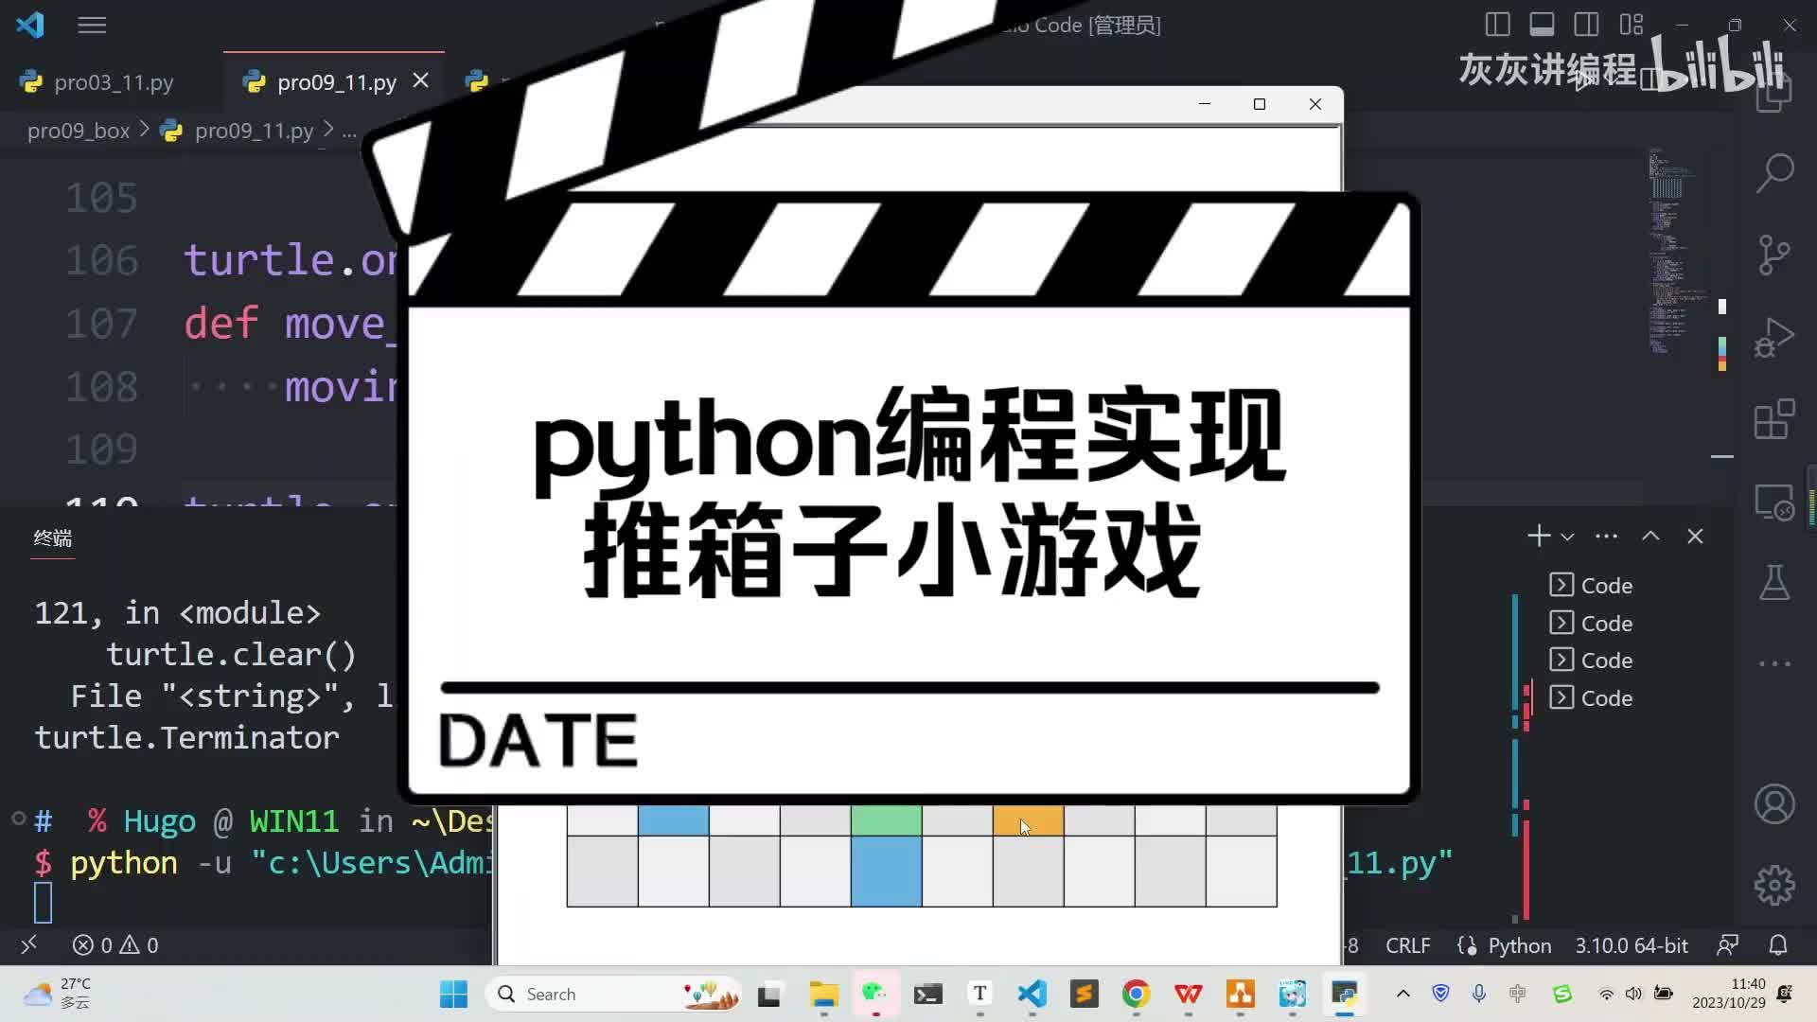Open the weather widget showing 27°C

[59, 994]
